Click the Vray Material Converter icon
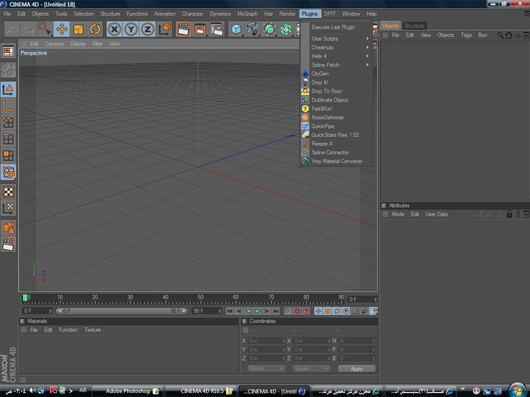The image size is (530, 397). [305, 161]
